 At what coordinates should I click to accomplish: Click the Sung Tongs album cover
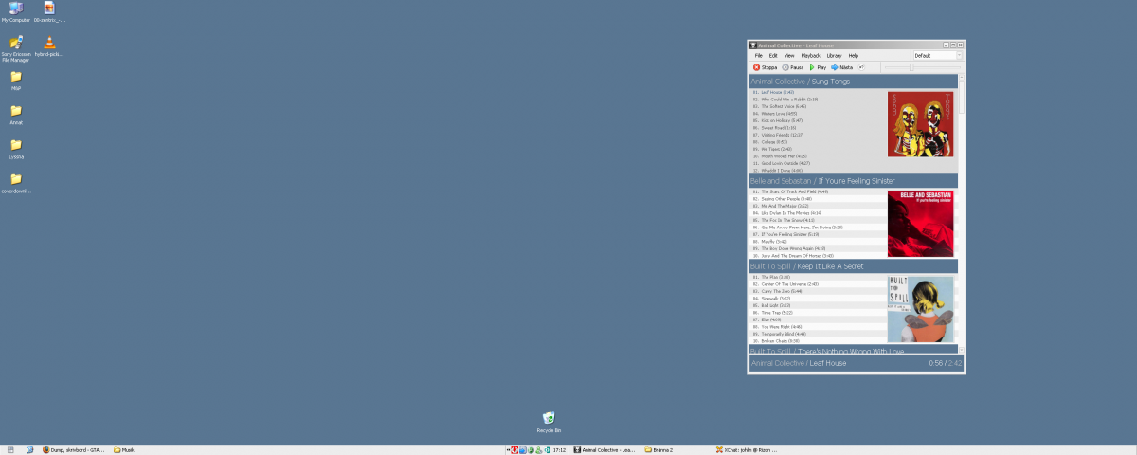coord(920,123)
